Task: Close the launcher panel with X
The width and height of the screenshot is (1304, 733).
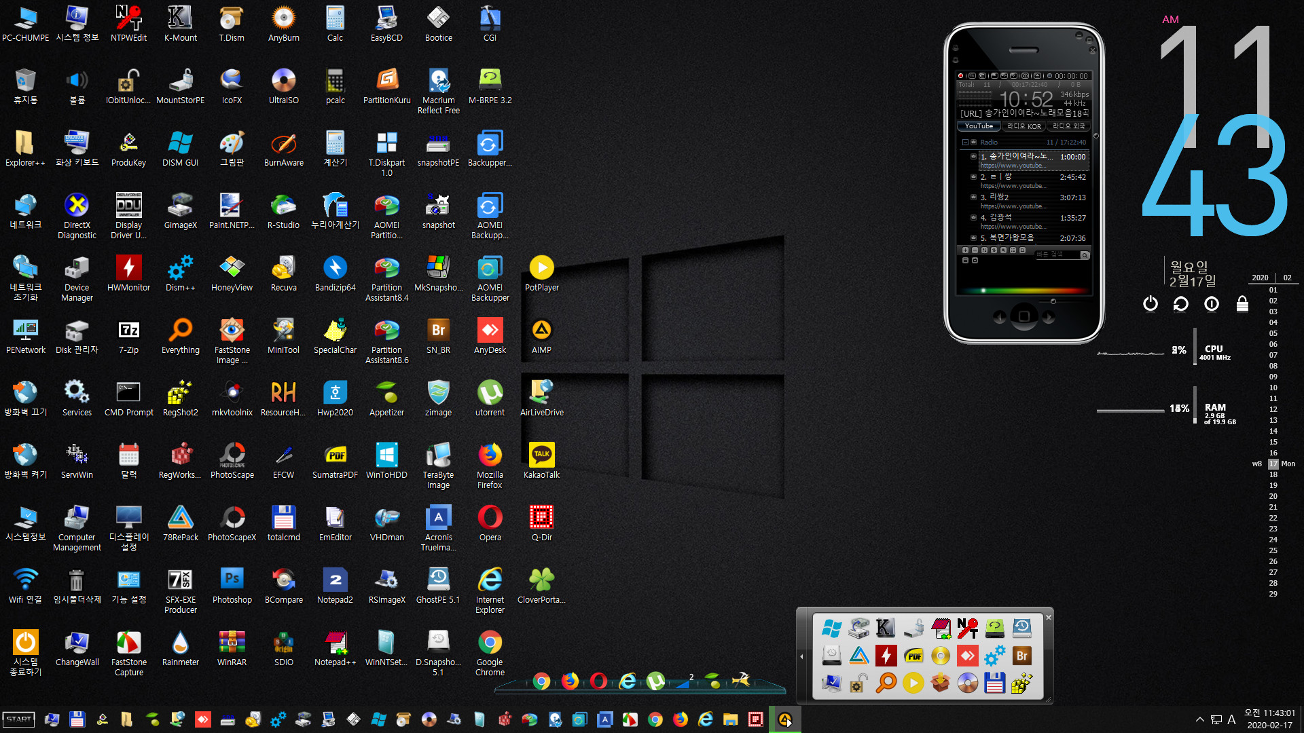Action: 1048,617
